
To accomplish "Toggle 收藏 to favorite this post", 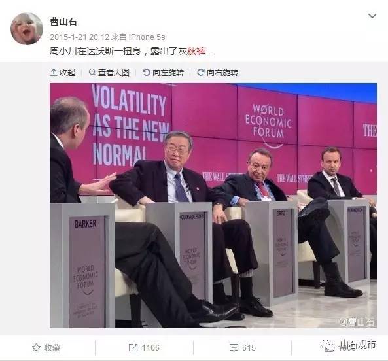I will coord(46,348).
